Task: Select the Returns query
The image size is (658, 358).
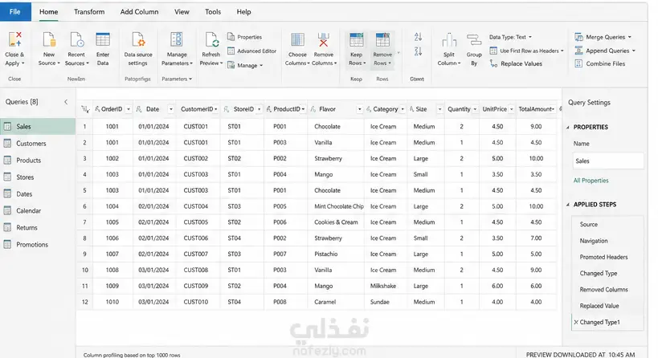Action: point(38,227)
